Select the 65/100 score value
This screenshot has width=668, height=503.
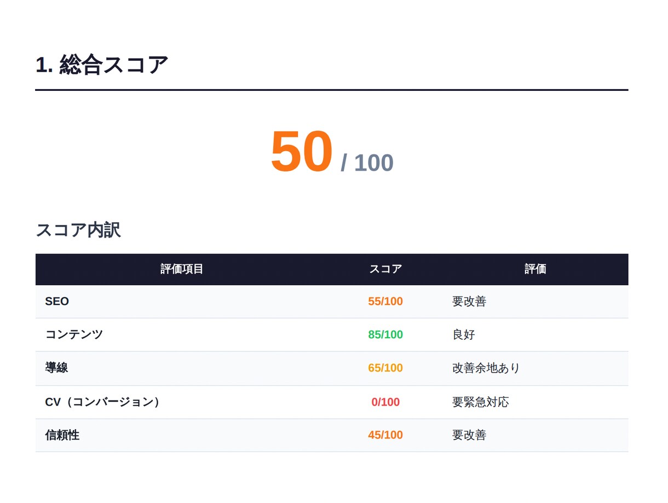pyautogui.click(x=385, y=368)
